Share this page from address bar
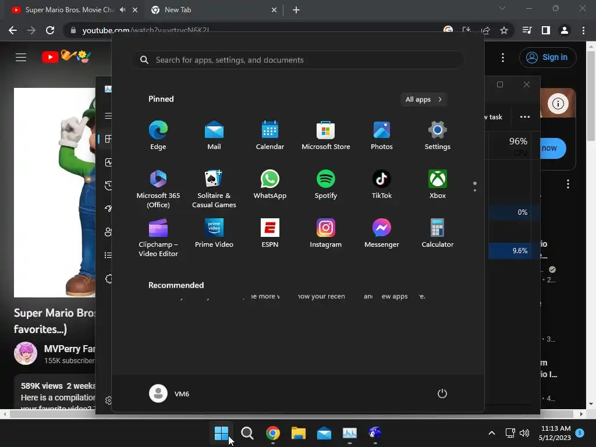Viewport: 596px width, 447px height. tap(485, 30)
